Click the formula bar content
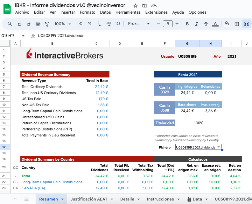Image resolution: width=252 pixels, height=204 pixels. tap(61, 36)
